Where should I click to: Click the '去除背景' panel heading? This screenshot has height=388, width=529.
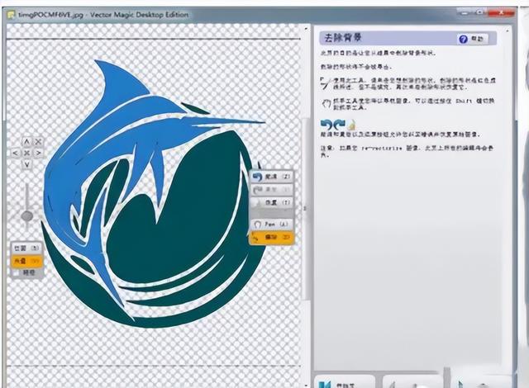[343, 38]
